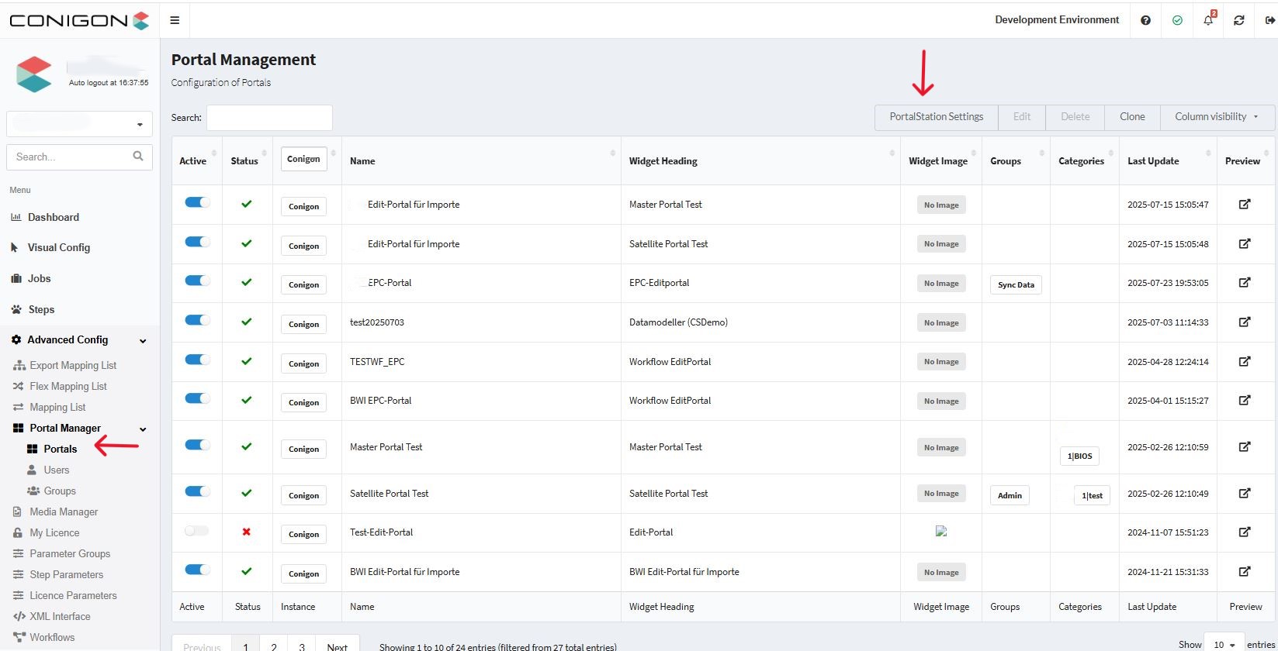The width and height of the screenshot is (1278, 651).
Task: Open Dashboard from the sidebar menu
Action: click(53, 218)
